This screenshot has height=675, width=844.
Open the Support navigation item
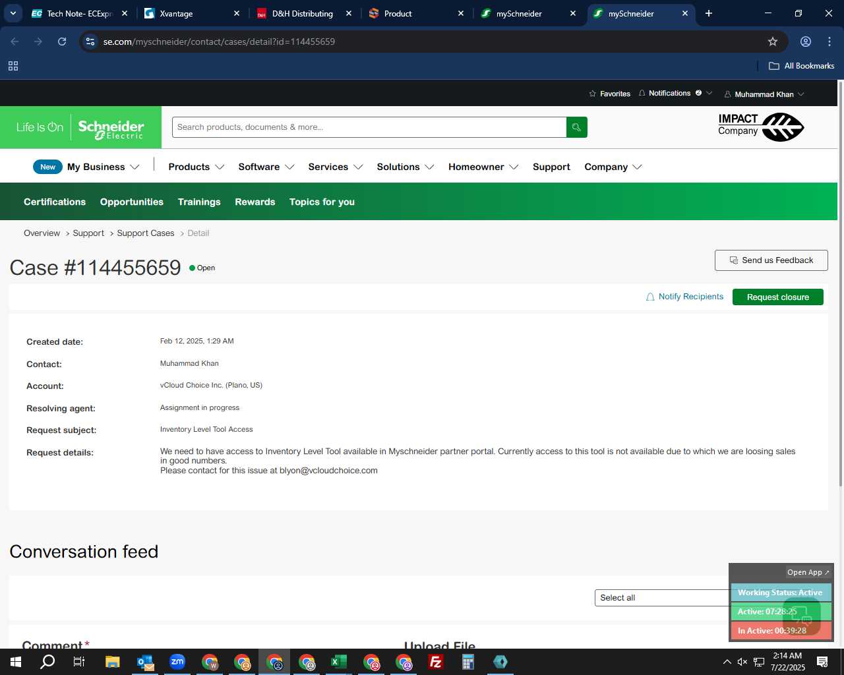click(x=551, y=167)
